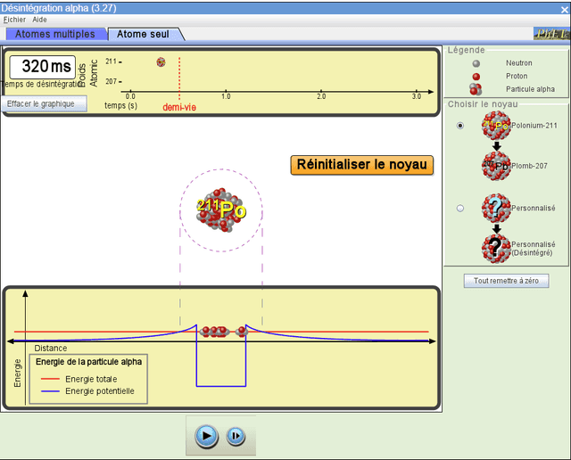571x460 pixels.
Task: Open the Aide menu
Action: point(40,19)
